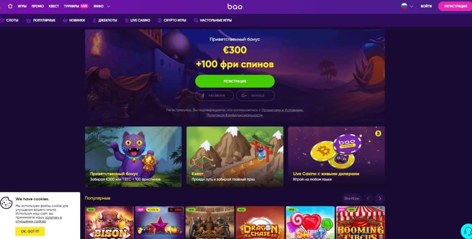
Task: Select the LIVE CASINO category tab
Action: [137, 20]
